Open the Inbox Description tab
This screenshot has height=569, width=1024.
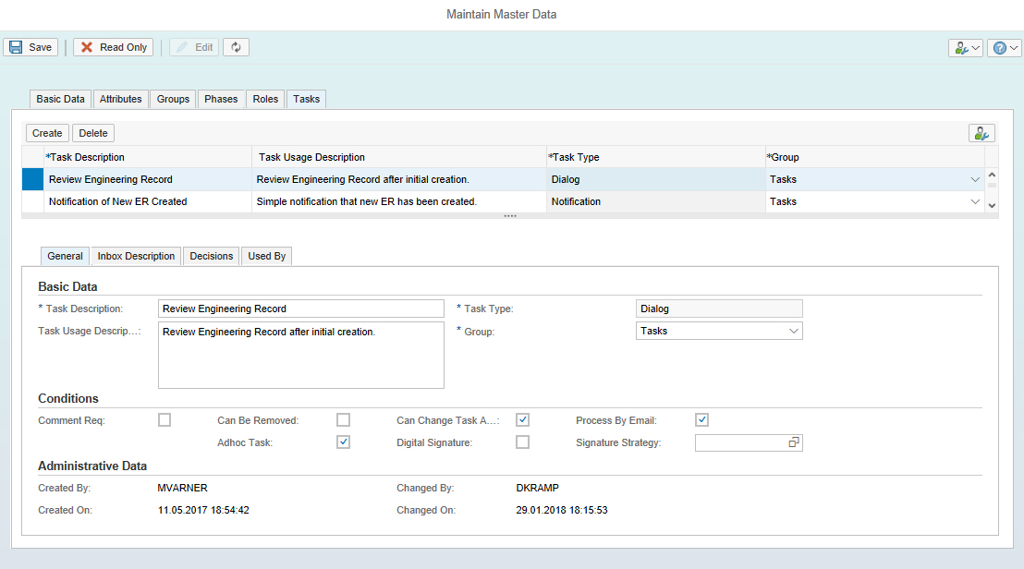point(136,256)
